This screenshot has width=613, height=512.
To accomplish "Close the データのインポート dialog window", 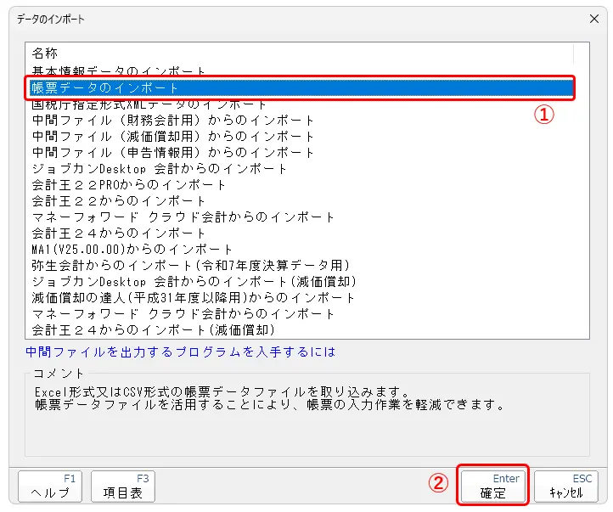I will point(593,18).
